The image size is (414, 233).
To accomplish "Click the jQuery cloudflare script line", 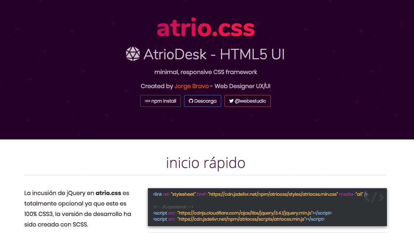I will [242, 213].
